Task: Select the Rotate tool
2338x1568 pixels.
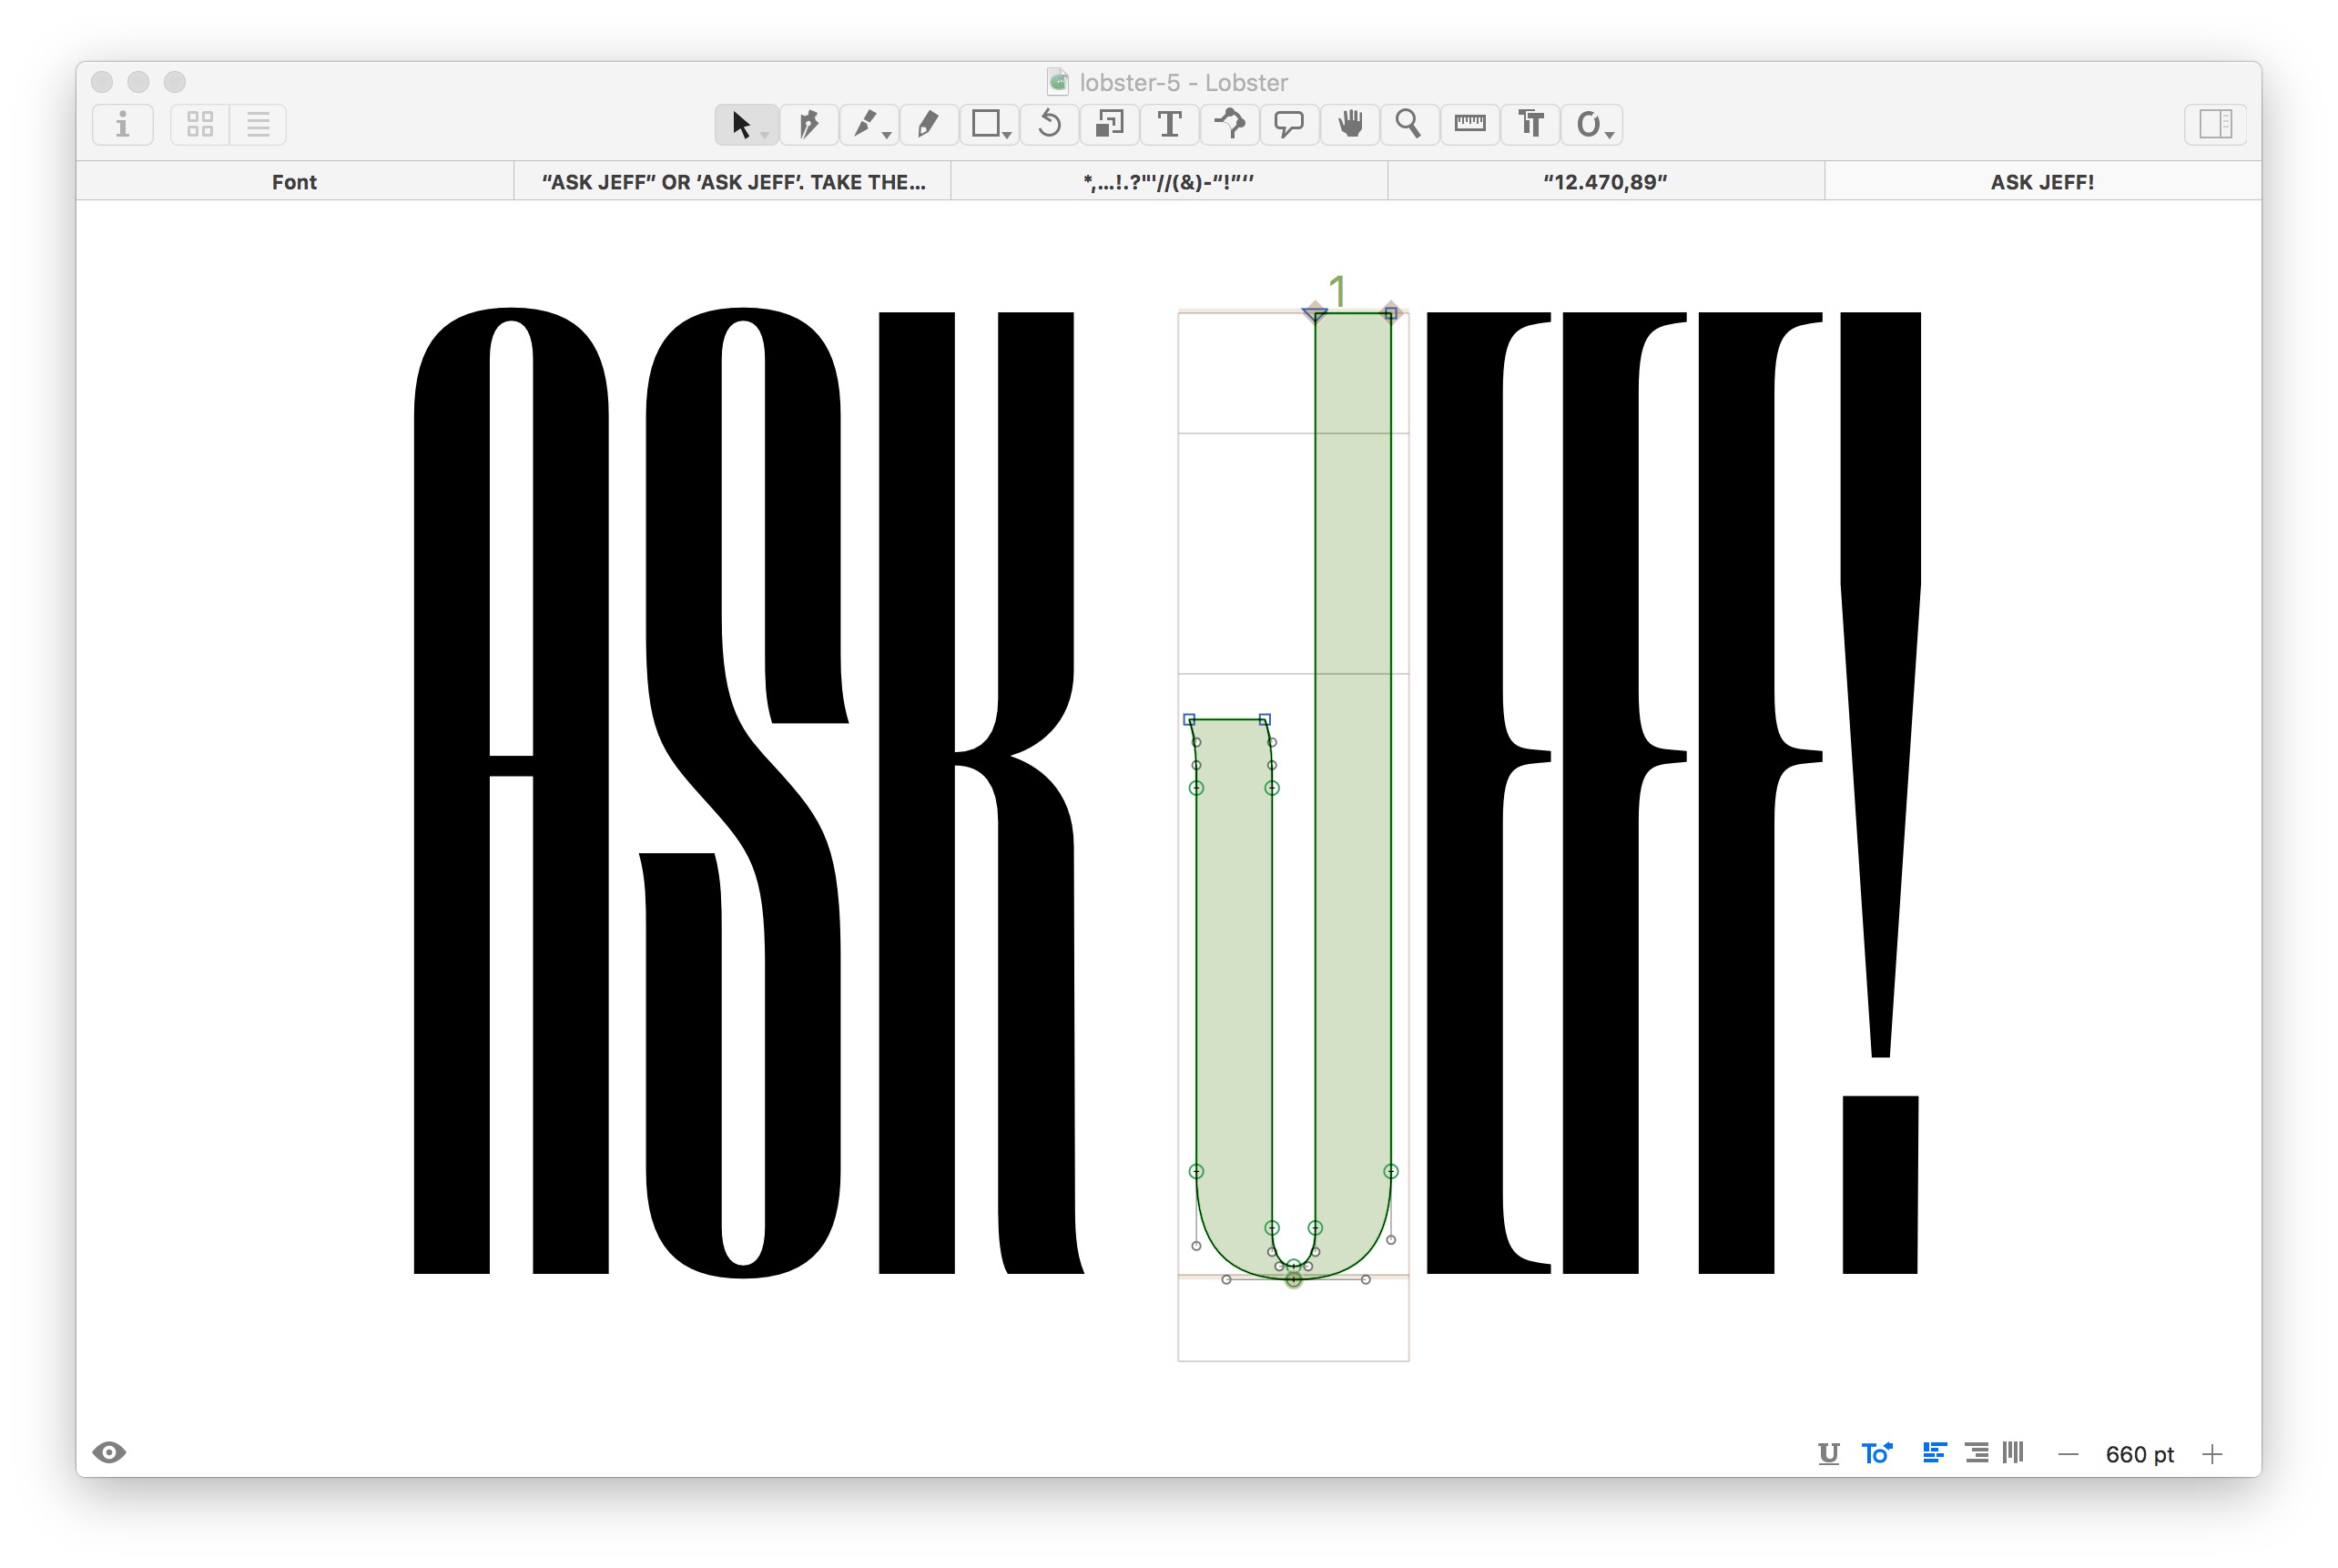Action: click(1049, 125)
